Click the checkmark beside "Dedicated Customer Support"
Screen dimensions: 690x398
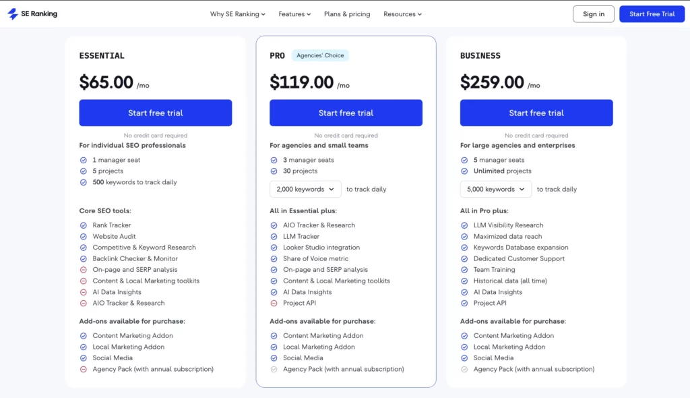click(464, 258)
